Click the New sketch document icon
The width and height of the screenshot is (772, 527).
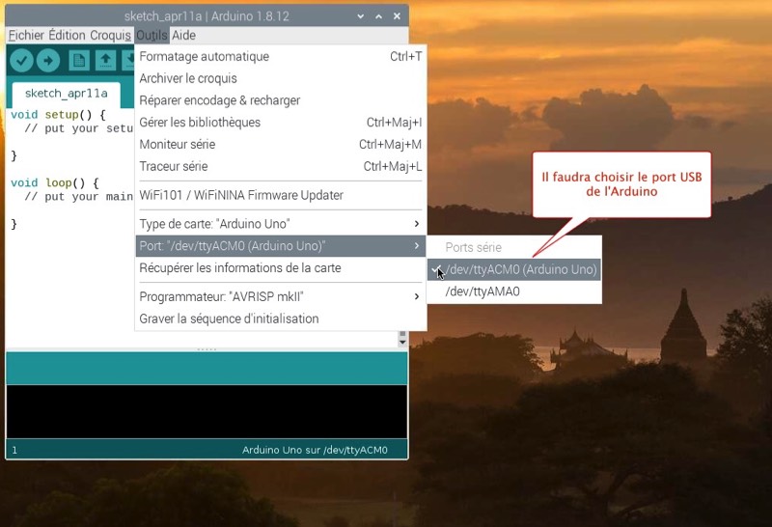[79, 60]
